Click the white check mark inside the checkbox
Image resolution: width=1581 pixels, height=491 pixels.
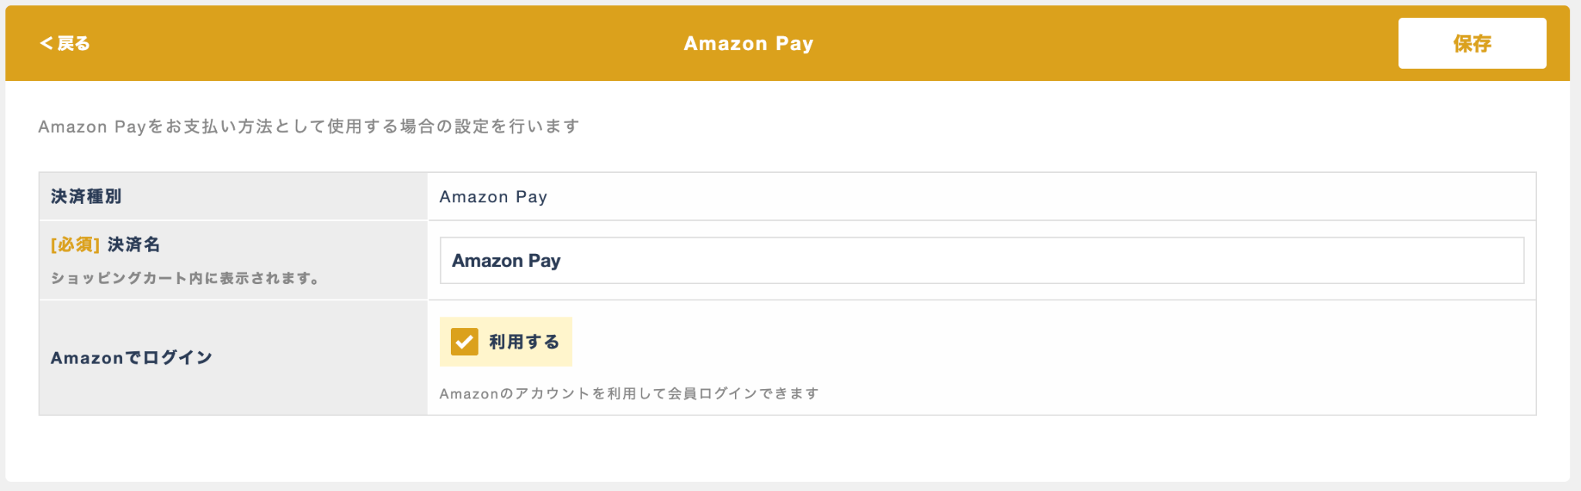coord(464,341)
